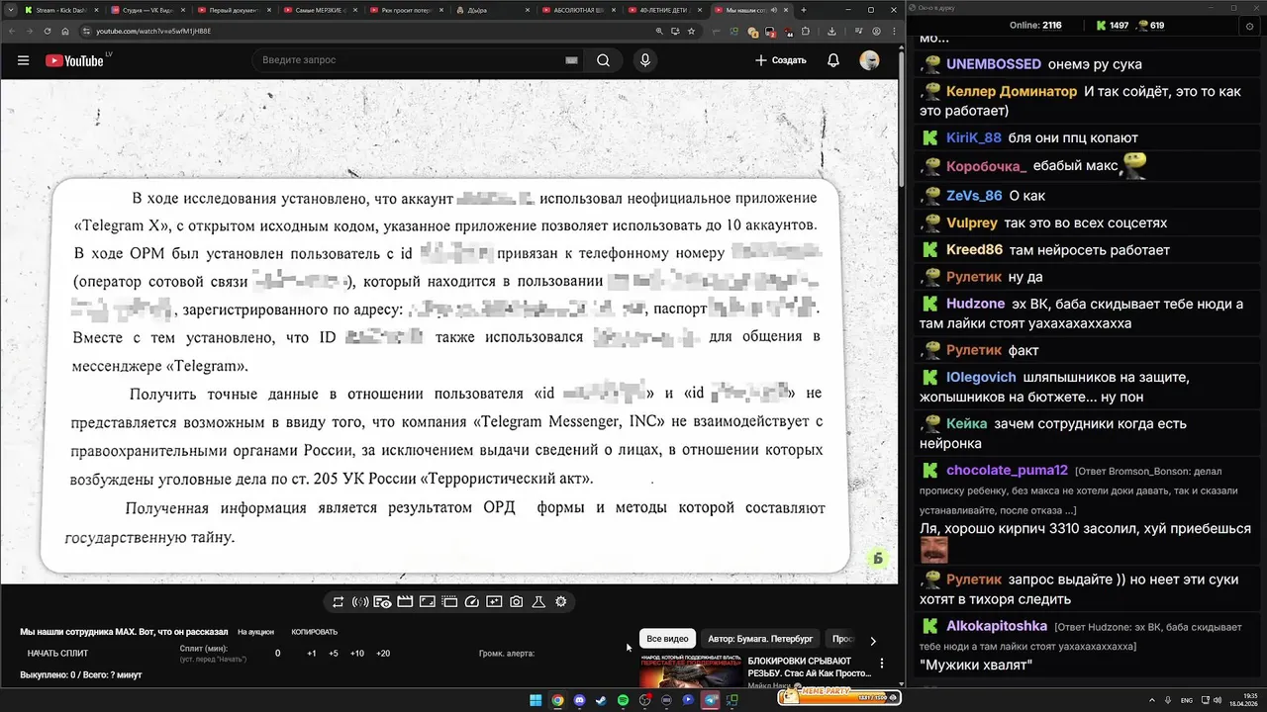Open the on-screen keyboard in search box

click(571, 60)
